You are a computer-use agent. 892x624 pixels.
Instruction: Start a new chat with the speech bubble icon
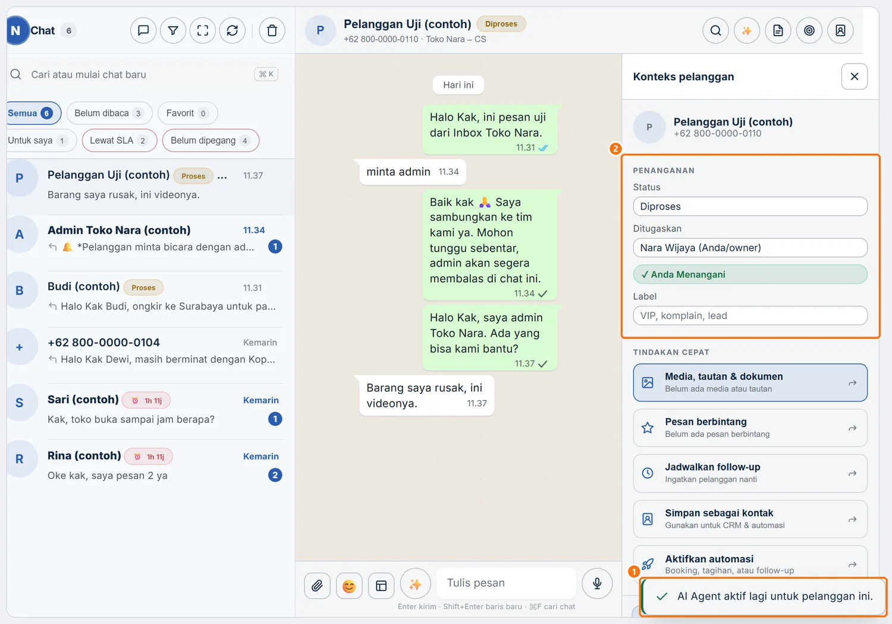143,30
